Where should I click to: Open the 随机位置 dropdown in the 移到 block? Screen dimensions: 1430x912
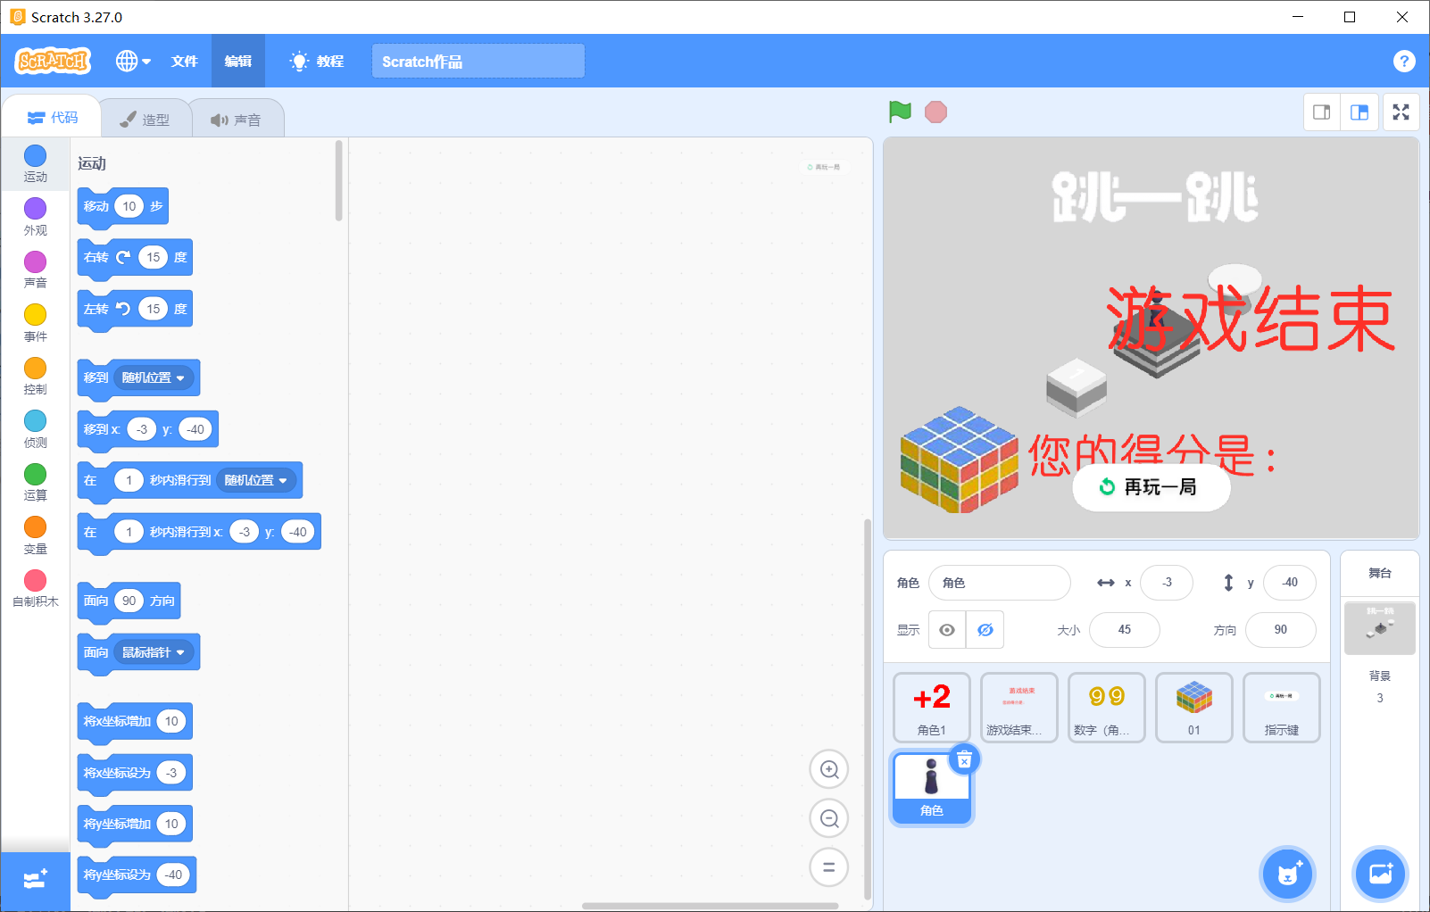[x=154, y=377]
